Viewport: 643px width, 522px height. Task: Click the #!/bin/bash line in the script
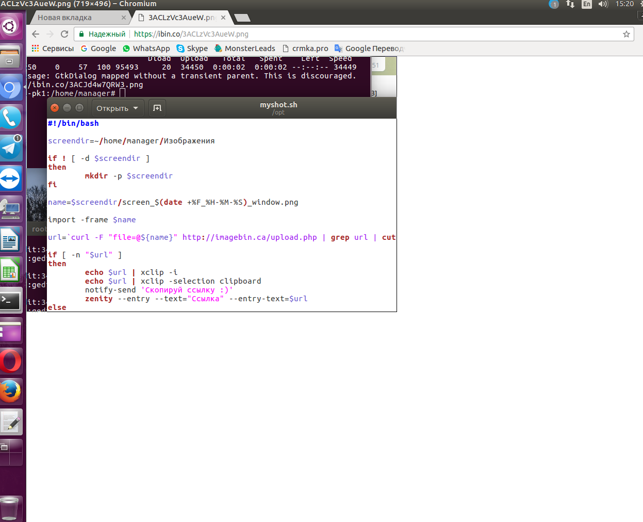(x=73, y=123)
